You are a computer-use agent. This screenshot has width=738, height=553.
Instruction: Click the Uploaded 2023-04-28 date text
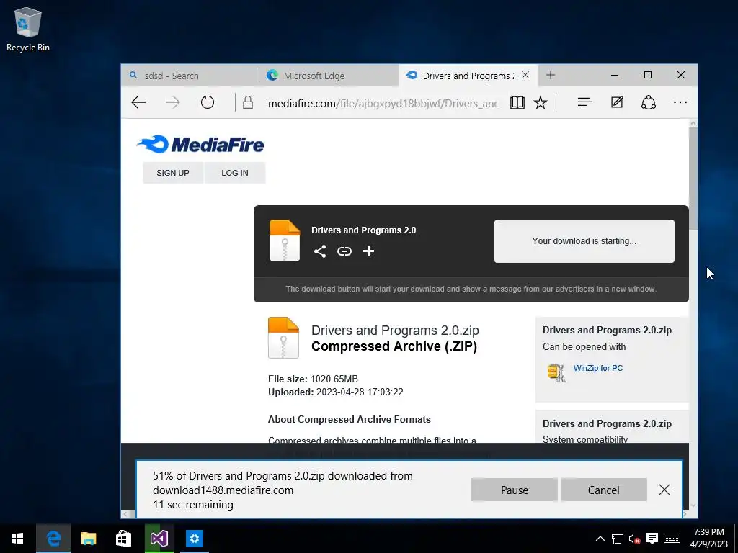[x=336, y=392]
